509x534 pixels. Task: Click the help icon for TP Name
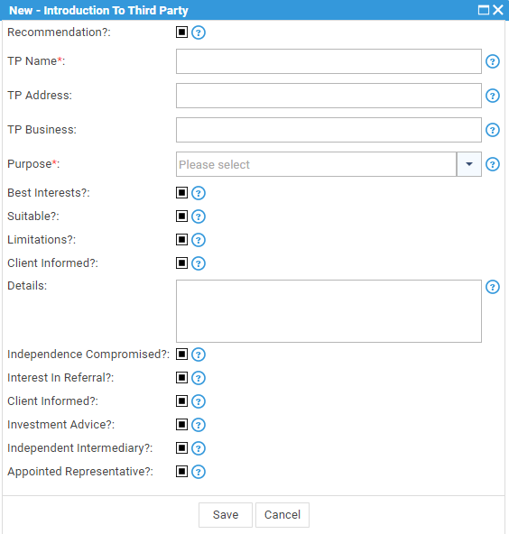(x=493, y=61)
